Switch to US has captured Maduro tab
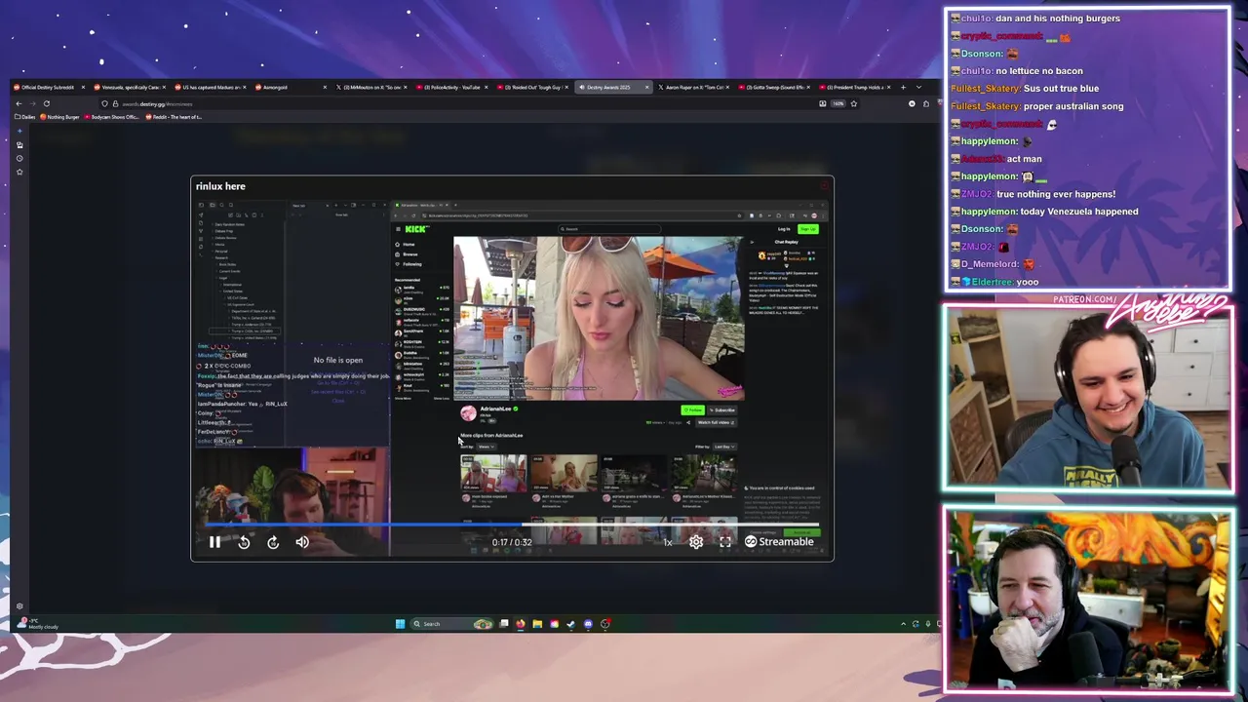 click(x=211, y=87)
